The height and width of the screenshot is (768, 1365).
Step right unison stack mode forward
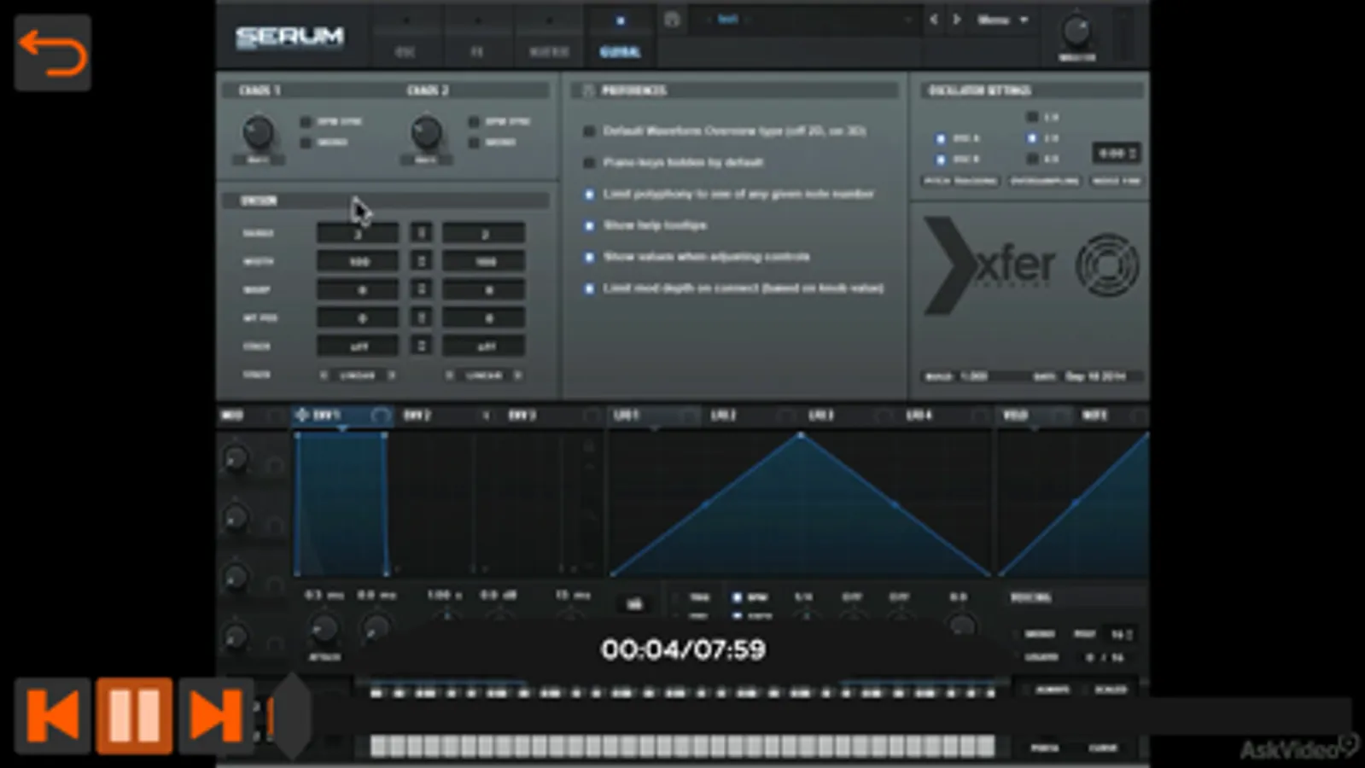point(517,375)
